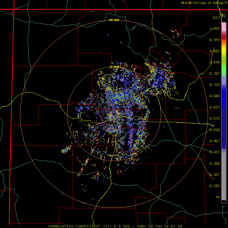Click the 0.947 color scale value

215,40
